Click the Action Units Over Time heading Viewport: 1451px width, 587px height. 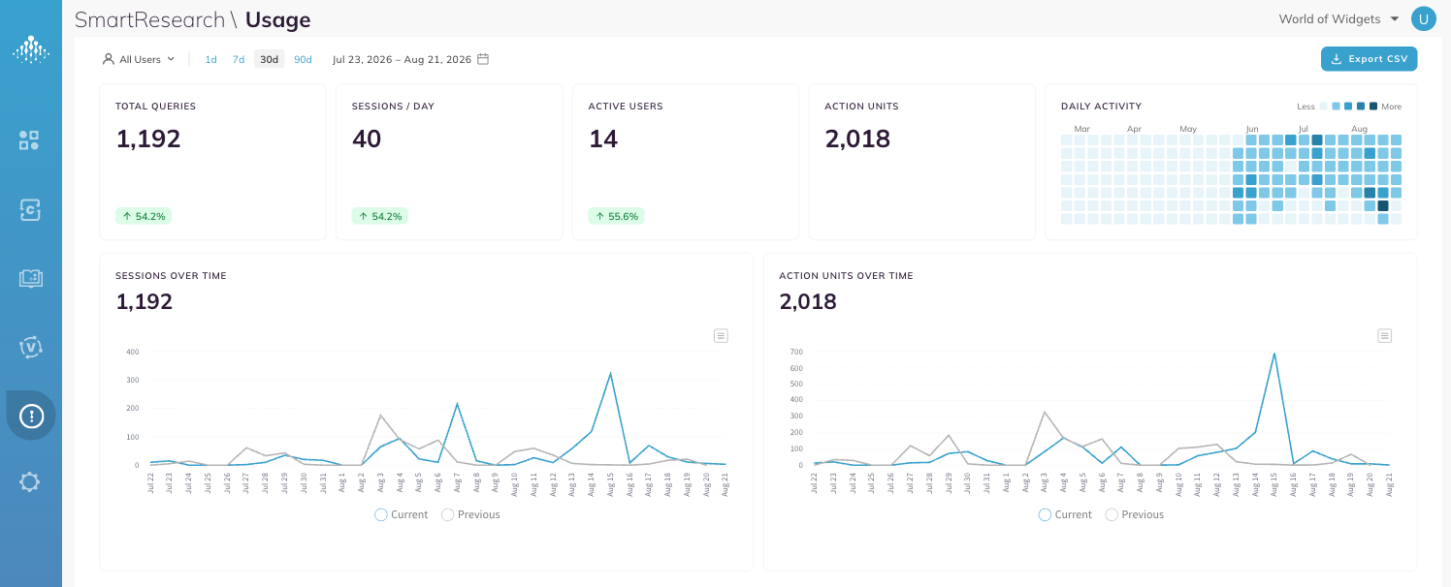pyautogui.click(x=846, y=276)
